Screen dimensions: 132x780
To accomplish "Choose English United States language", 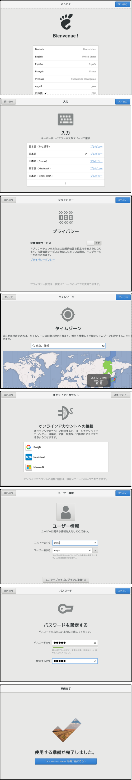I will click(x=65, y=57).
